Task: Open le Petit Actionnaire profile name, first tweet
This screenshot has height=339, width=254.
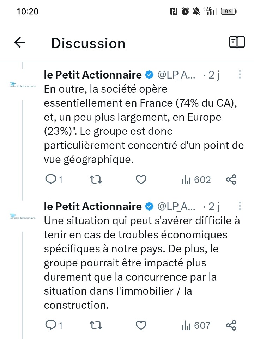Action: pos(93,75)
